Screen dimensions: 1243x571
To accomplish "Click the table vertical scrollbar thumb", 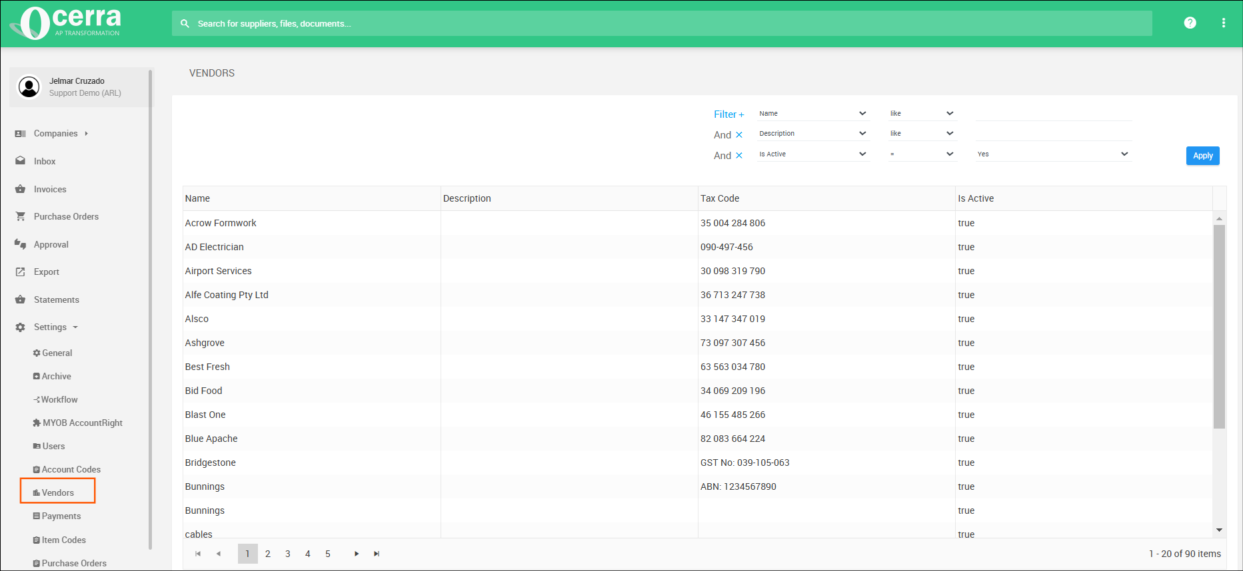I will coord(1219,326).
